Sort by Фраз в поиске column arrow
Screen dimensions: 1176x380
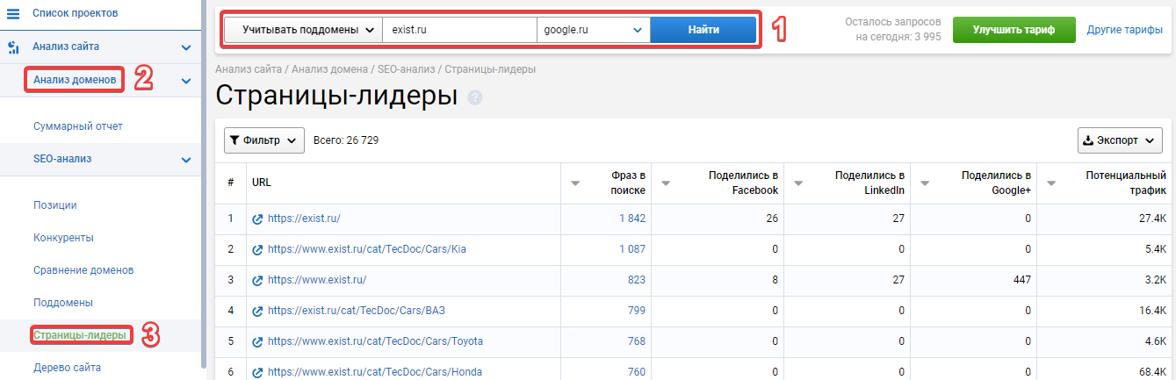coord(575,183)
